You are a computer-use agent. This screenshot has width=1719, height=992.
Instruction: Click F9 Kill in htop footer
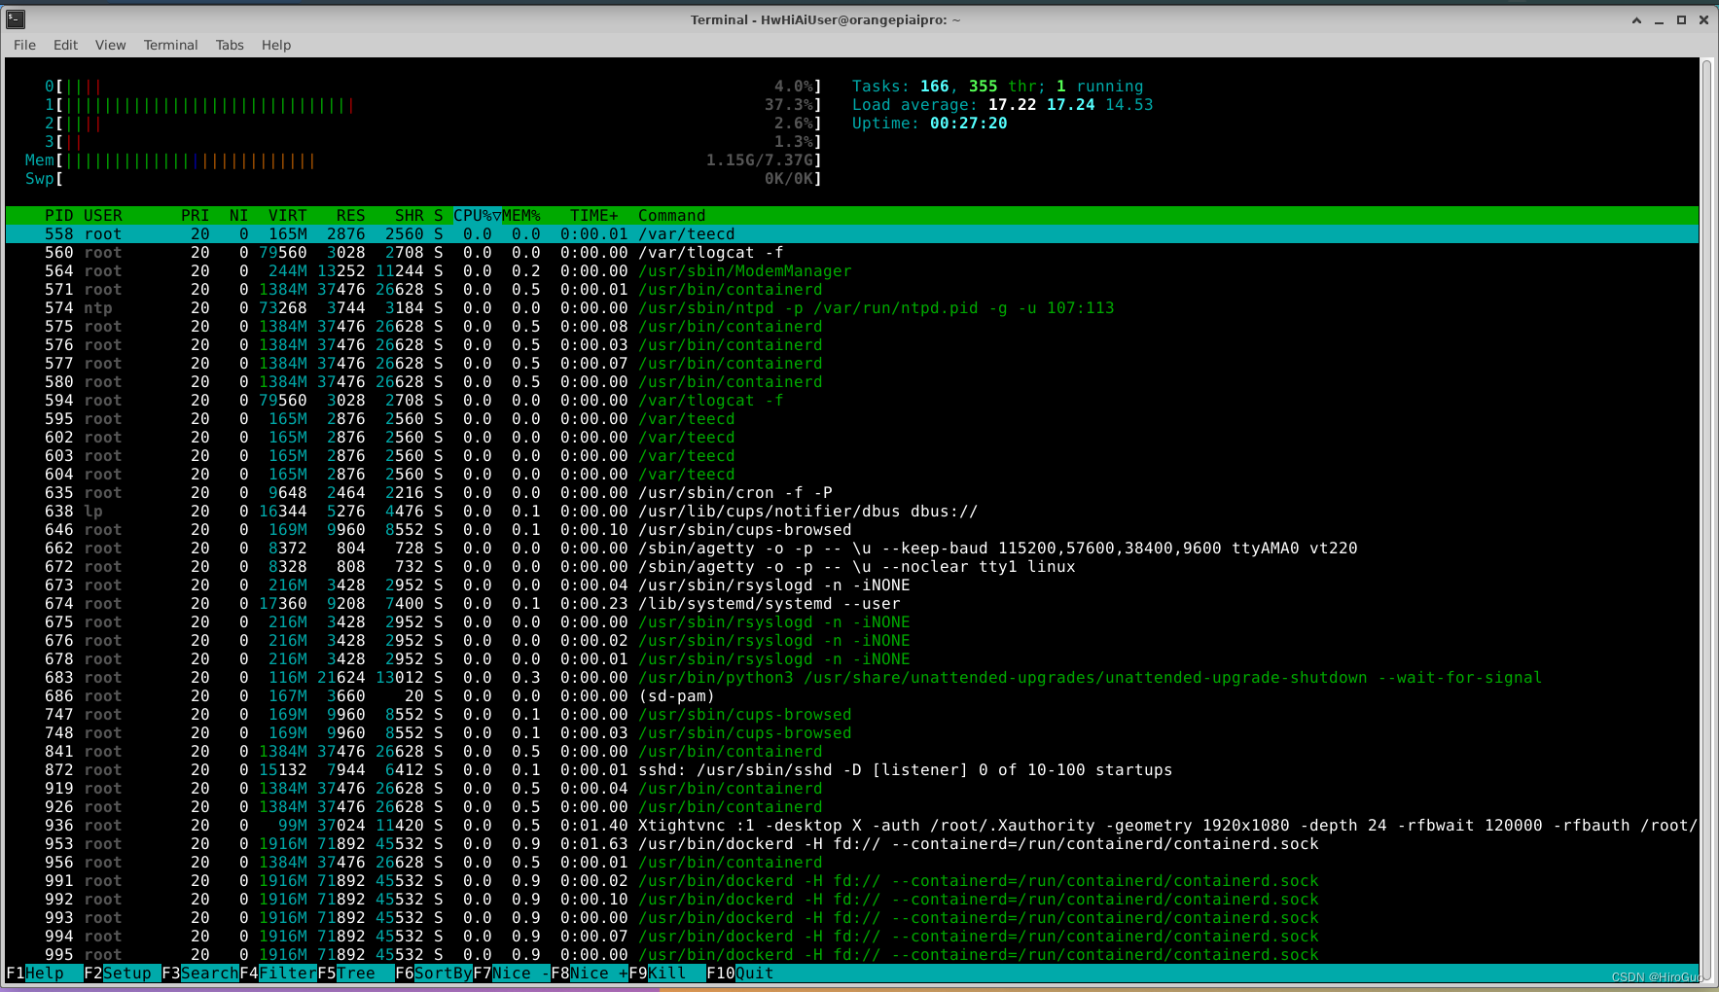pos(666,974)
